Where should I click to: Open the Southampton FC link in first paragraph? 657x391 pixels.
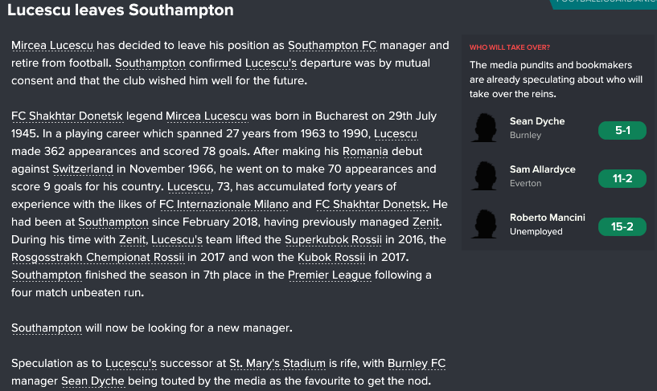[x=332, y=45]
